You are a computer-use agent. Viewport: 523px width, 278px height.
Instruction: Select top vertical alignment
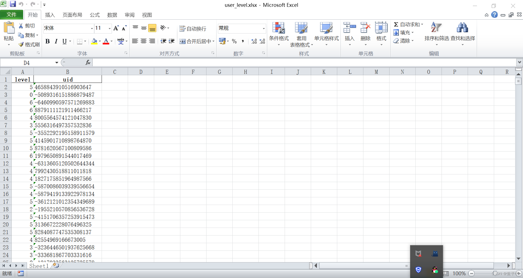[x=135, y=28]
